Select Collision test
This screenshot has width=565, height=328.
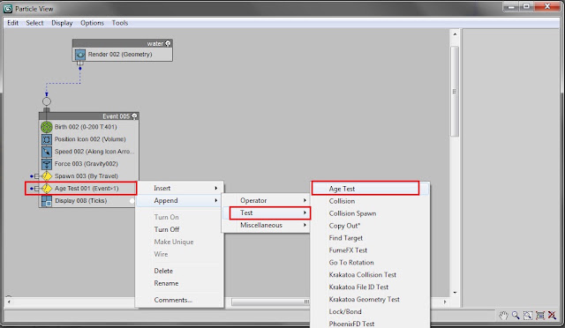tap(370, 201)
